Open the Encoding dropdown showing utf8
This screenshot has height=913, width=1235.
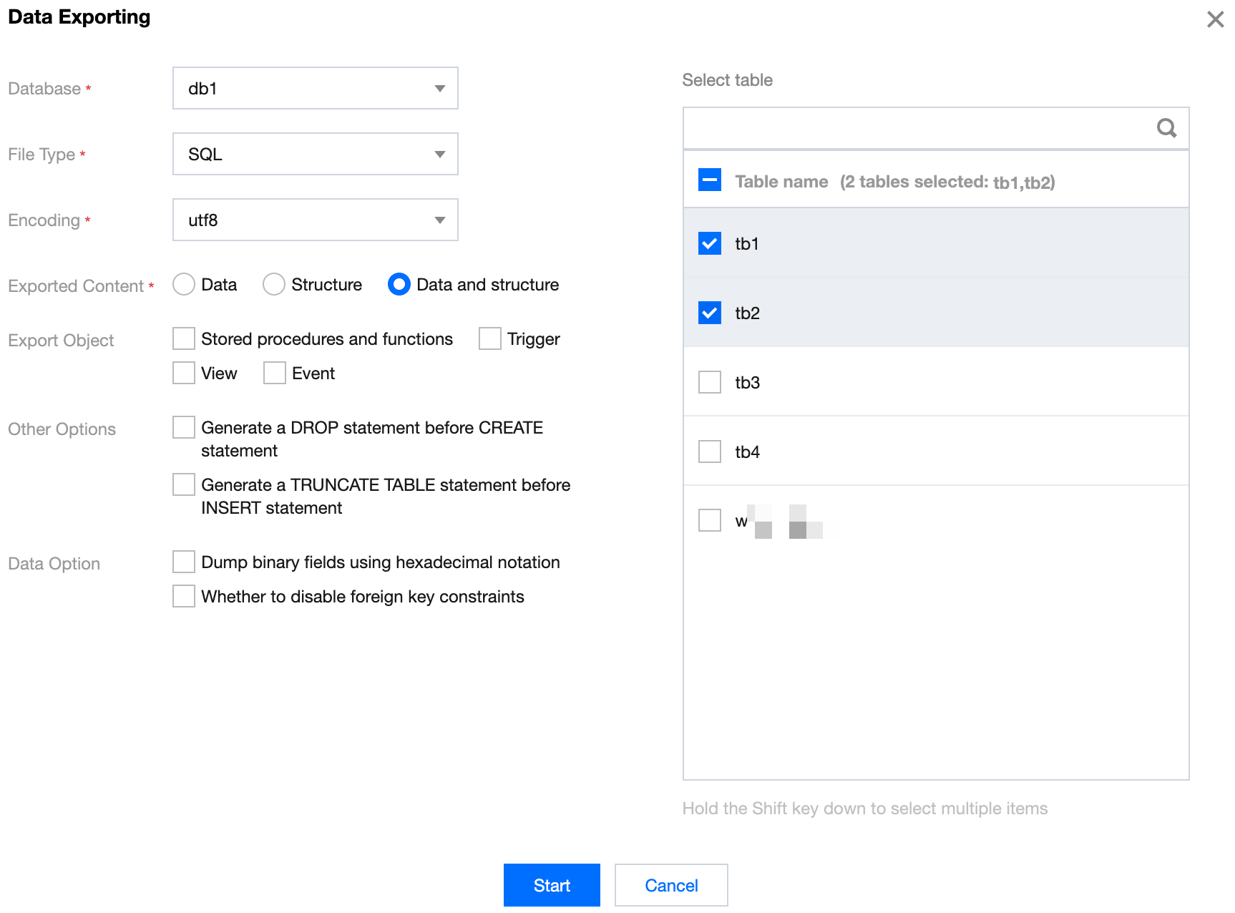[315, 220]
